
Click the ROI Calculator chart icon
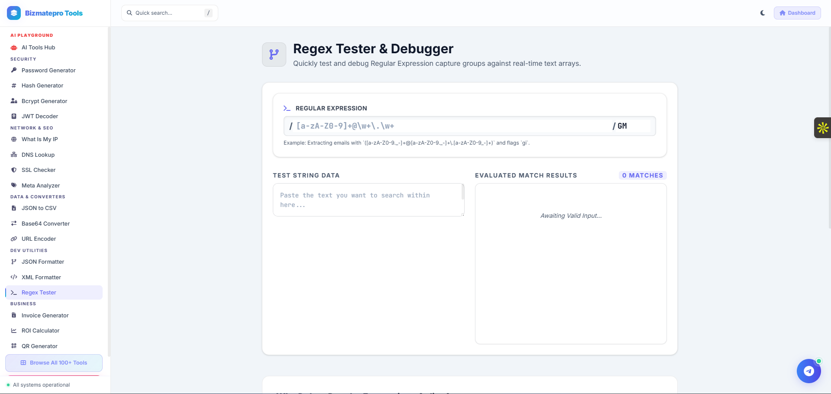point(14,331)
